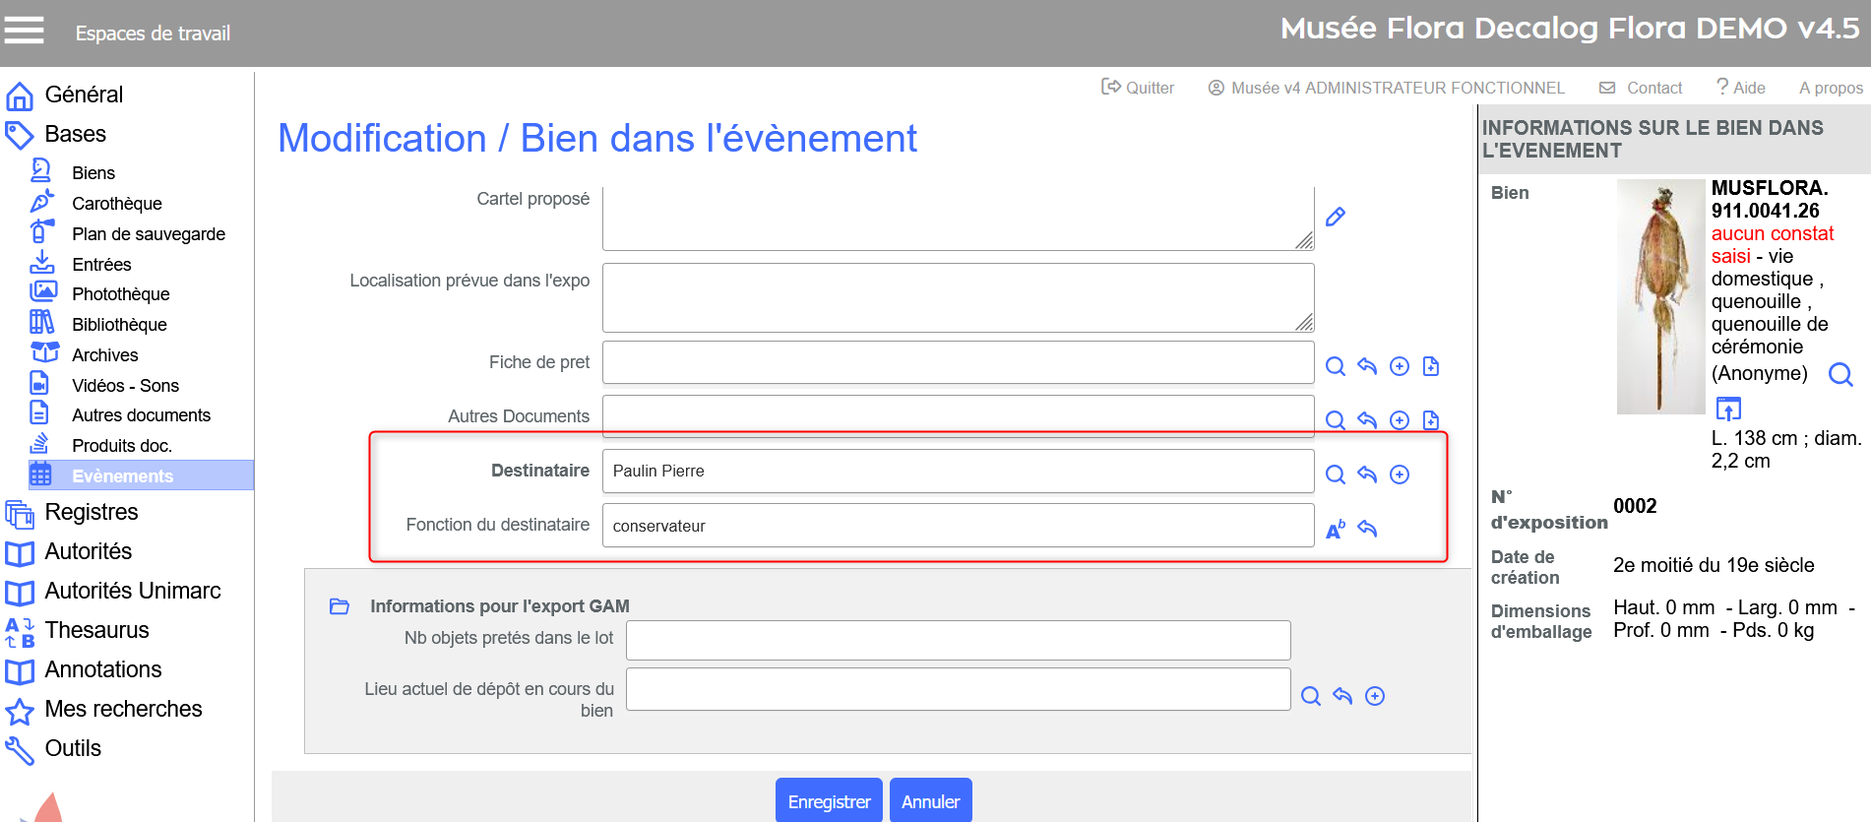Image resolution: width=1871 pixels, height=822 pixels.
Task: Click text format icon for Fonction du destinataire
Action: (x=1335, y=530)
